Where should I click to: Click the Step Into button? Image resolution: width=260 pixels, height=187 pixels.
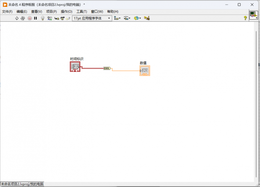57,19
